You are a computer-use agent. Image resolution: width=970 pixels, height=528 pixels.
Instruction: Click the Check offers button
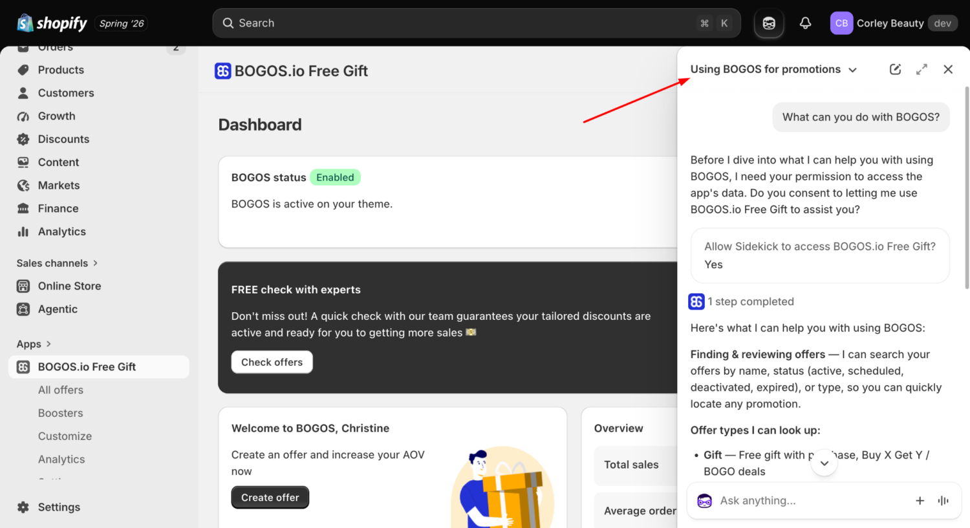(x=272, y=362)
